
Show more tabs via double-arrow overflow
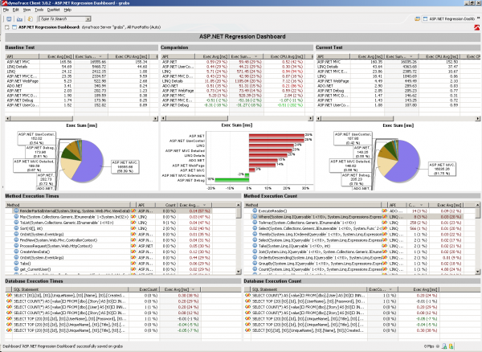pyautogui.click(x=478, y=18)
